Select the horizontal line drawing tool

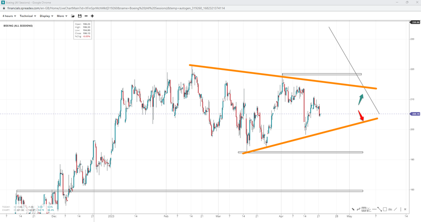tap(374, 210)
